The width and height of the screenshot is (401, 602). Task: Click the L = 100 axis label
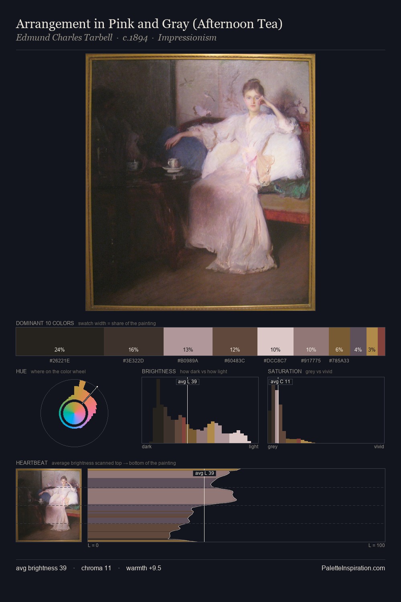point(377,545)
